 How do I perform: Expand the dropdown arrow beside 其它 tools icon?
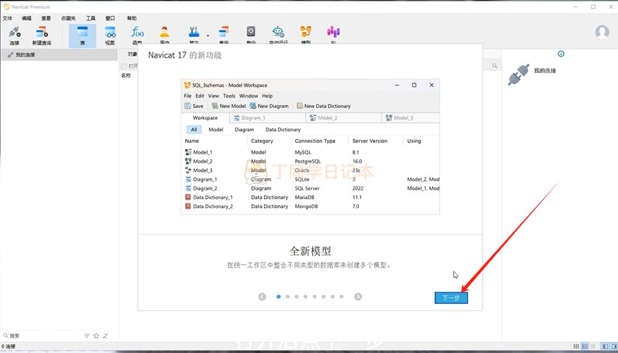tap(208, 36)
